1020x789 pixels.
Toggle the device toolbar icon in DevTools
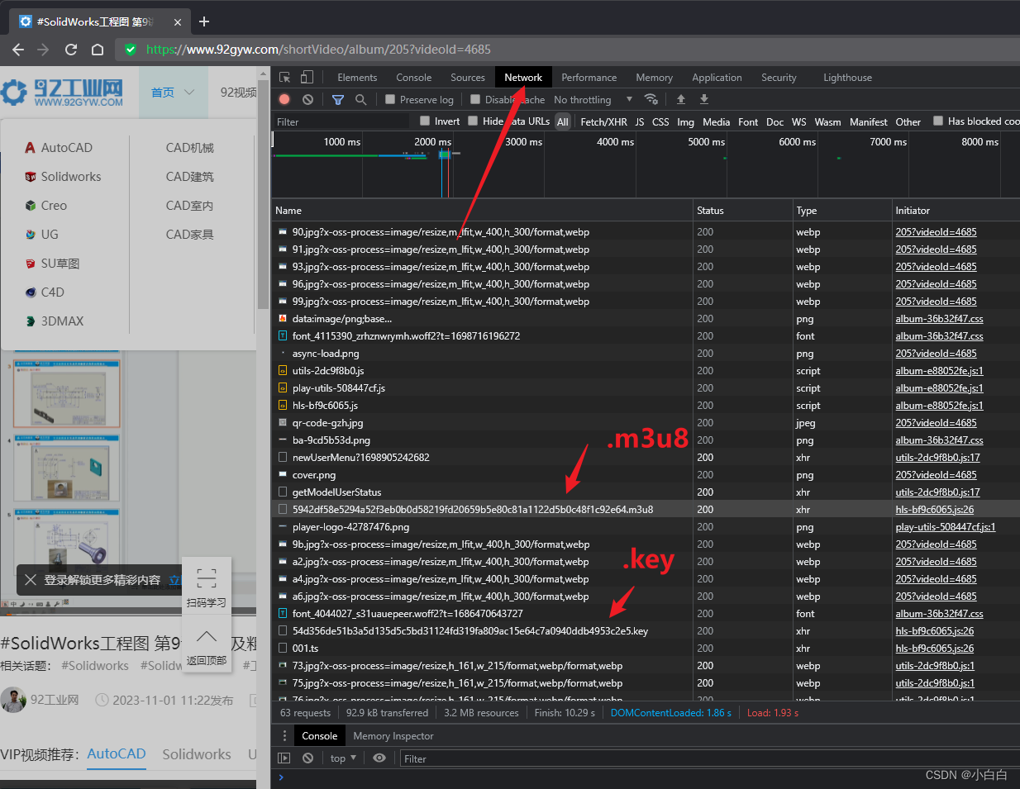coord(307,78)
